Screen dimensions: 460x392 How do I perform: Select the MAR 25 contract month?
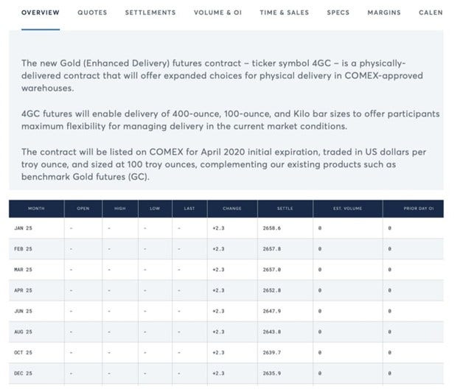click(x=23, y=270)
